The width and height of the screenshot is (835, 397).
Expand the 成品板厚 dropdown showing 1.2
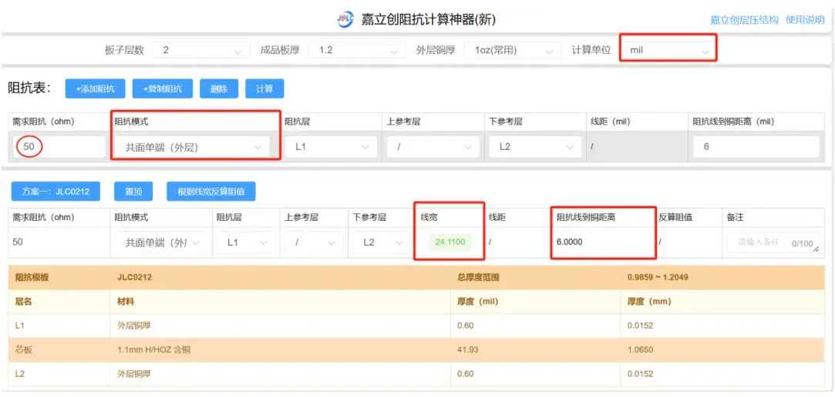[357, 51]
